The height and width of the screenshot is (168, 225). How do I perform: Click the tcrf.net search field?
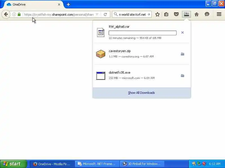pyautogui.click(x=132, y=15)
